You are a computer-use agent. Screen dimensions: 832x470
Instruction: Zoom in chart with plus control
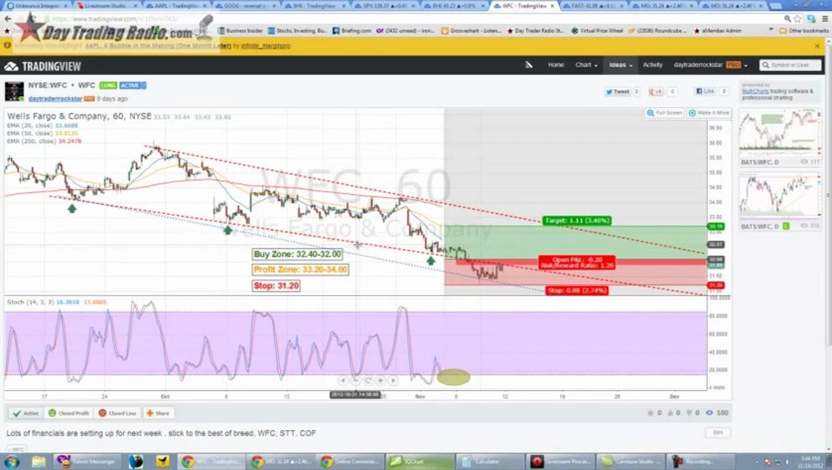pyautogui.click(x=380, y=380)
